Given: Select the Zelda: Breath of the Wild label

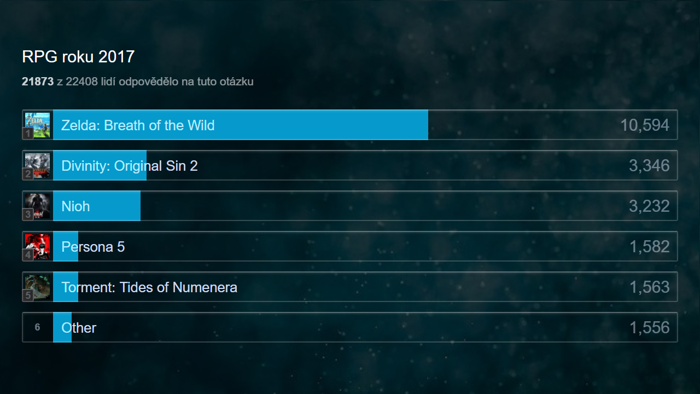Looking at the screenshot, I should click(x=138, y=125).
